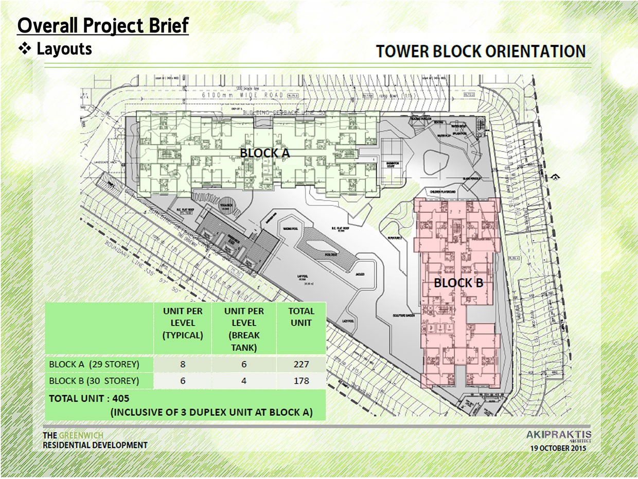Select the BLOCK B (30 STOREY) row label

click(x=94, y=381)
